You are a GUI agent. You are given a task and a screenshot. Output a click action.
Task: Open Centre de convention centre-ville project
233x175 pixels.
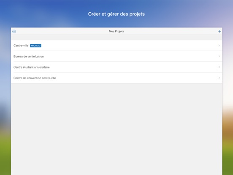point(116,78)
